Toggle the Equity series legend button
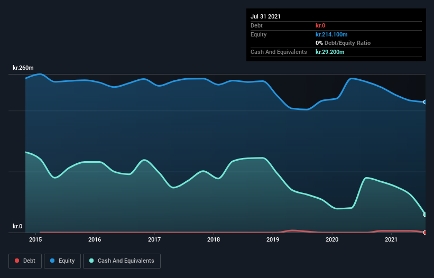The image size is (434, 278). point(62,261)
